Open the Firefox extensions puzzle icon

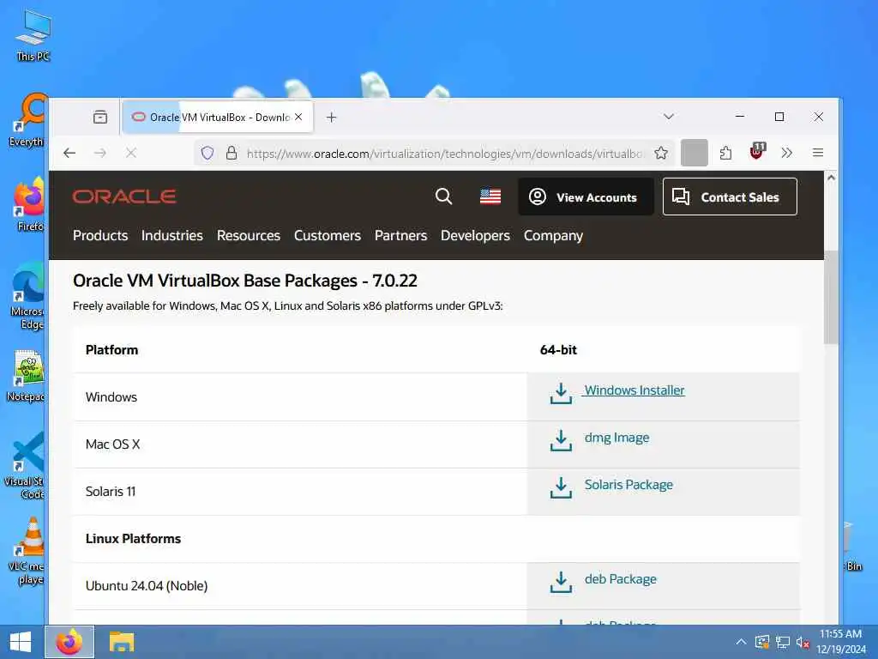tap(725, 153)
